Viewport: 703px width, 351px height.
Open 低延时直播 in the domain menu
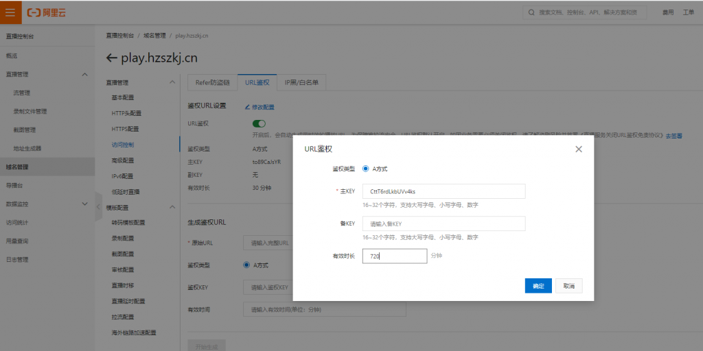point(125,192)
